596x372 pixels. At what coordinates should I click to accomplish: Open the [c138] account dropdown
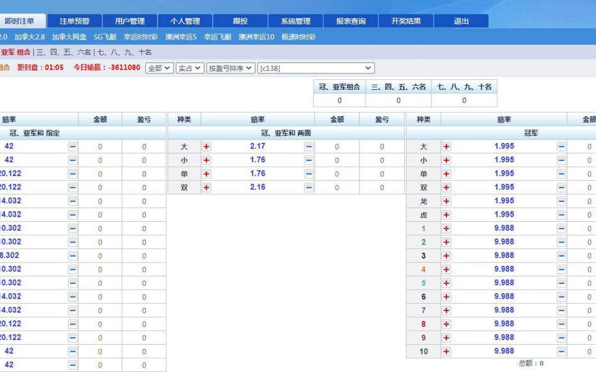point(316,68)
